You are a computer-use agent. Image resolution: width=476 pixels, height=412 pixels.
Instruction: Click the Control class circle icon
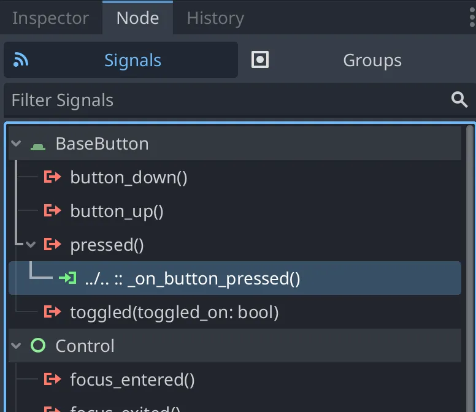tap(38, 346)
